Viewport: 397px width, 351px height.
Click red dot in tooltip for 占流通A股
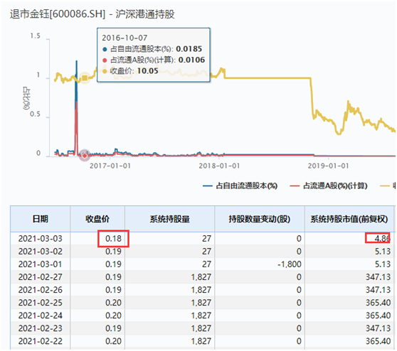[x=105, y=60]
